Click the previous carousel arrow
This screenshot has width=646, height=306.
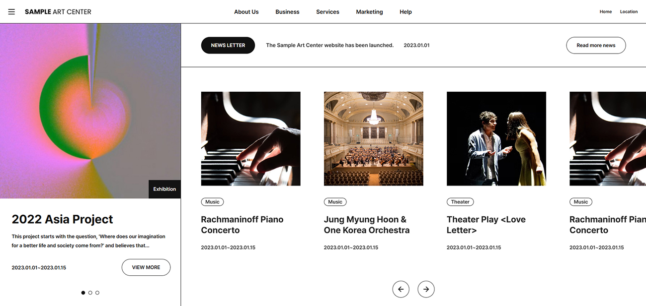point(401,289)
